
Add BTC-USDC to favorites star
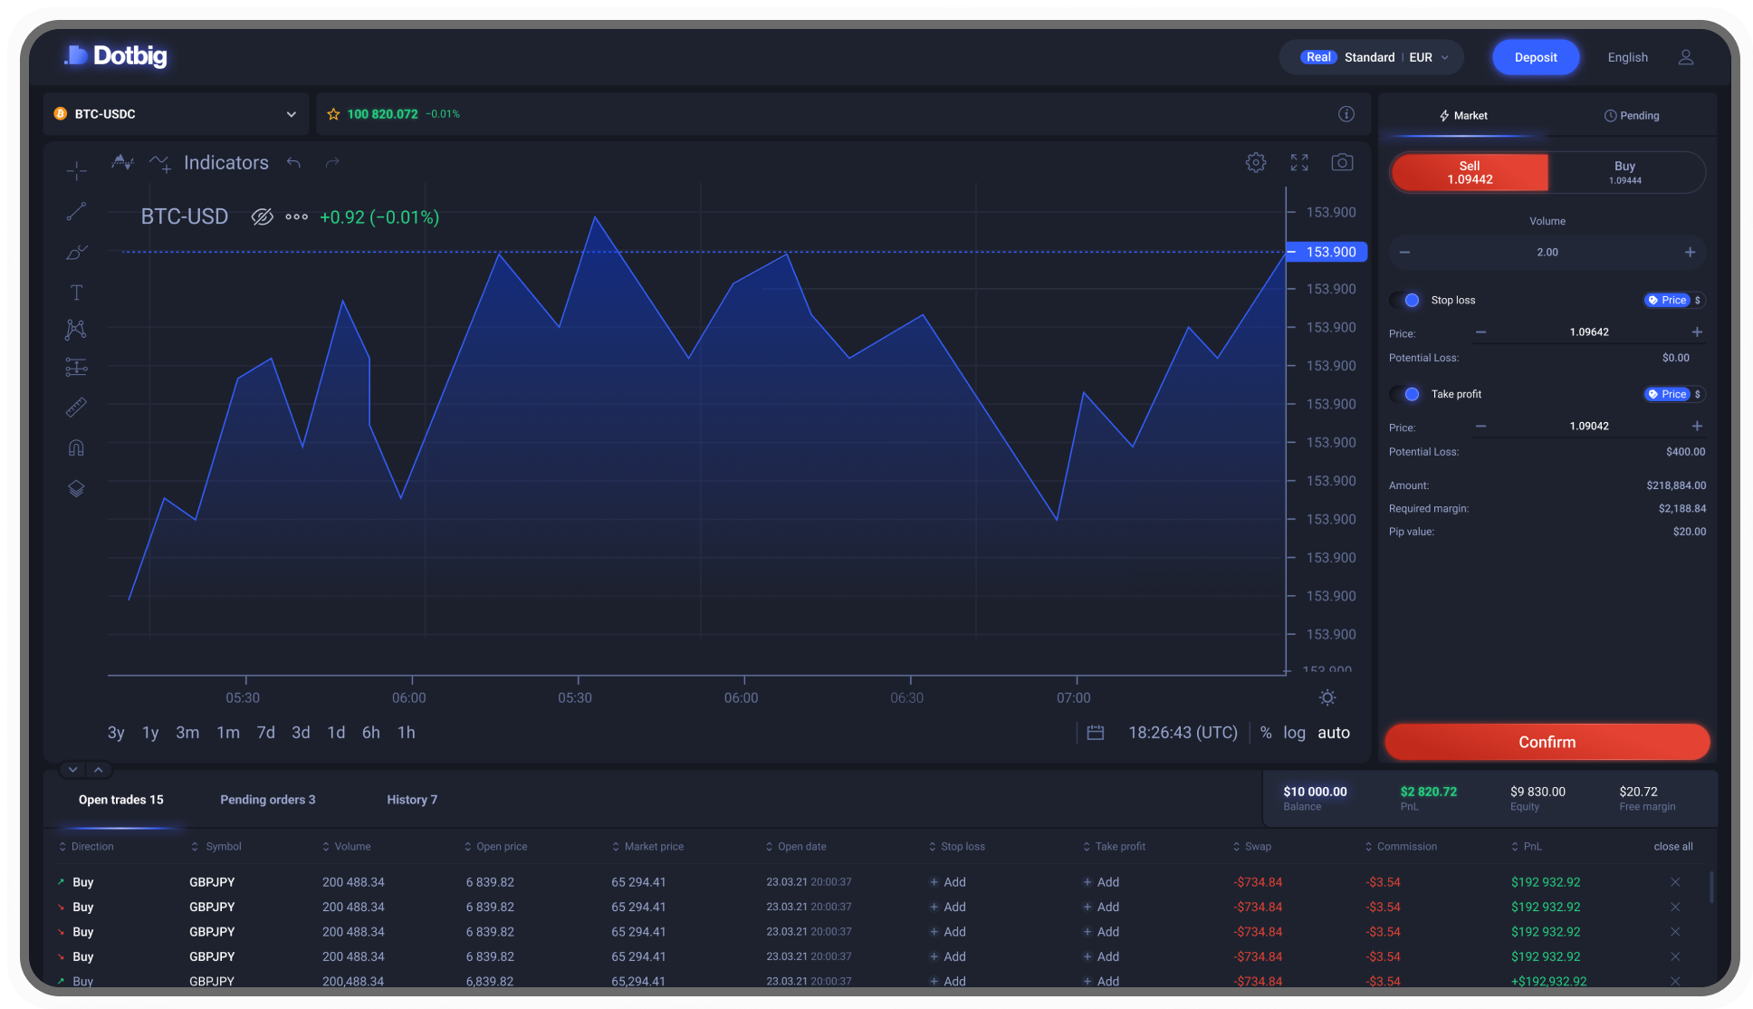333,114
